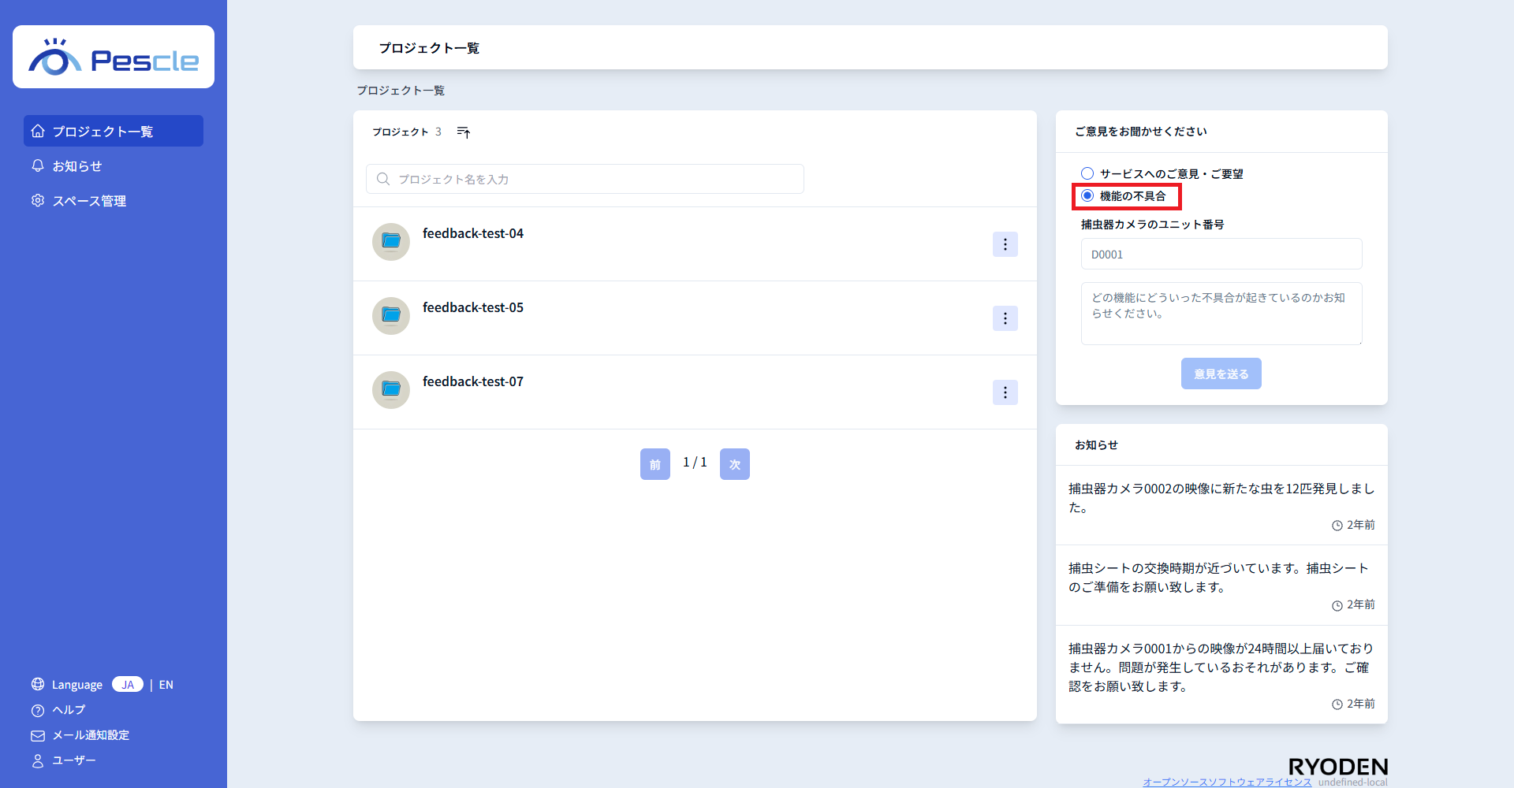The width and height of the screenshot is (1514, 788).
Task: Click the 意見を送る submit button
Action: (1221, 374)
